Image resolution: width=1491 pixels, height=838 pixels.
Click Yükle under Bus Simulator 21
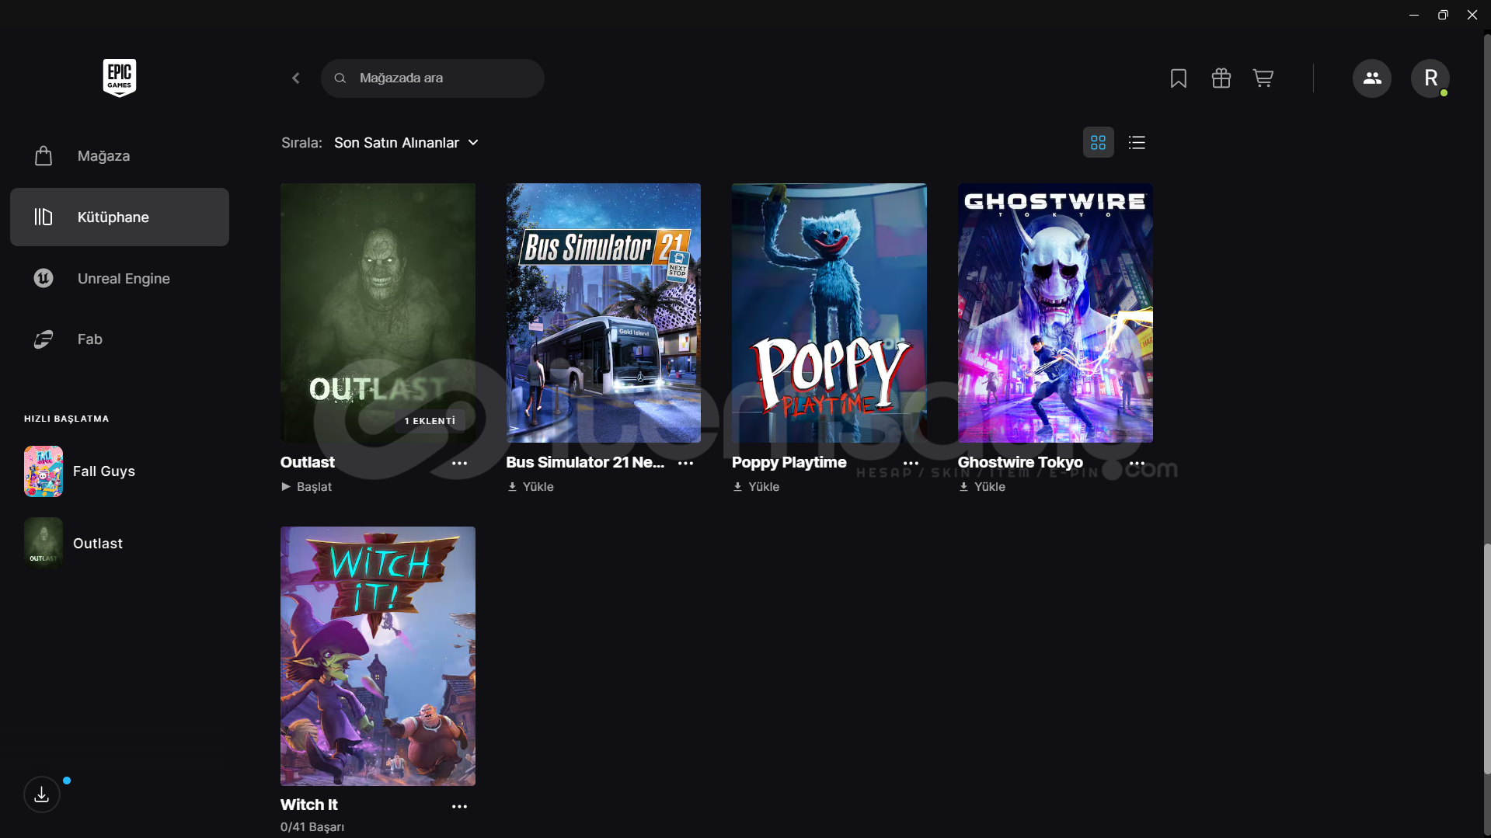coord(531,487)
